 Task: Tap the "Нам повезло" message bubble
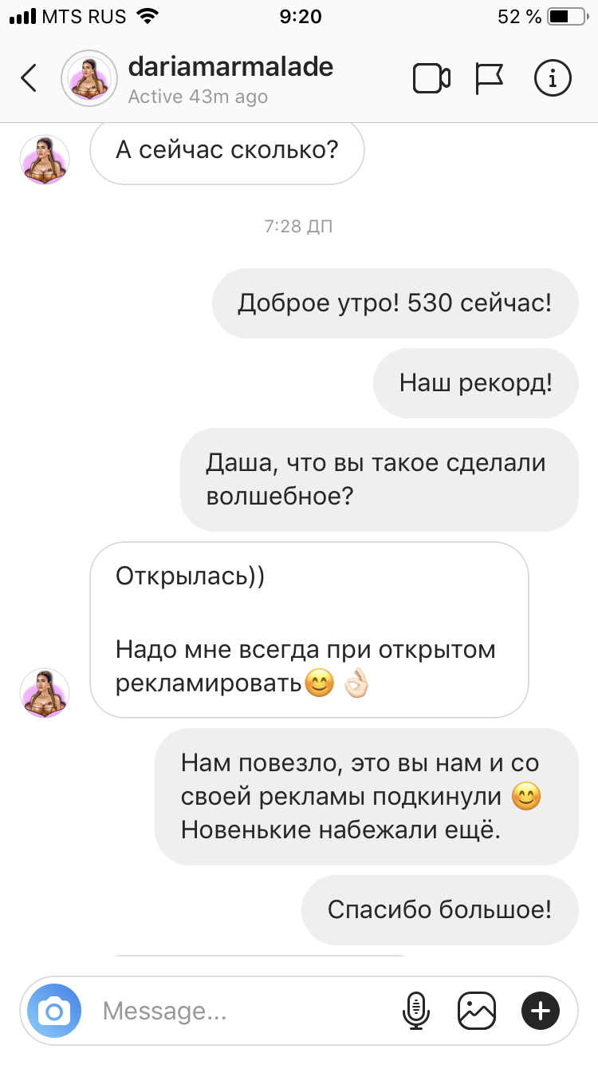pyautogui.click(x=367, y=796)
